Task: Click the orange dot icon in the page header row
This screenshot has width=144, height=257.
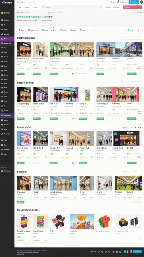Action: pos(127,13)
